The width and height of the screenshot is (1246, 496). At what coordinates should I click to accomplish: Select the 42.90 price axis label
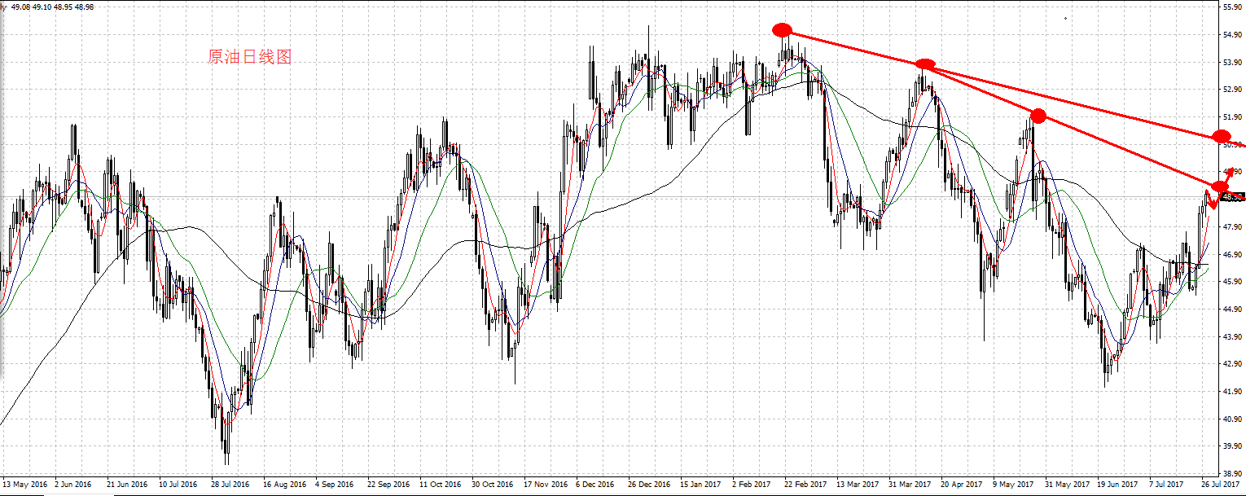(x=1232, y=363)
